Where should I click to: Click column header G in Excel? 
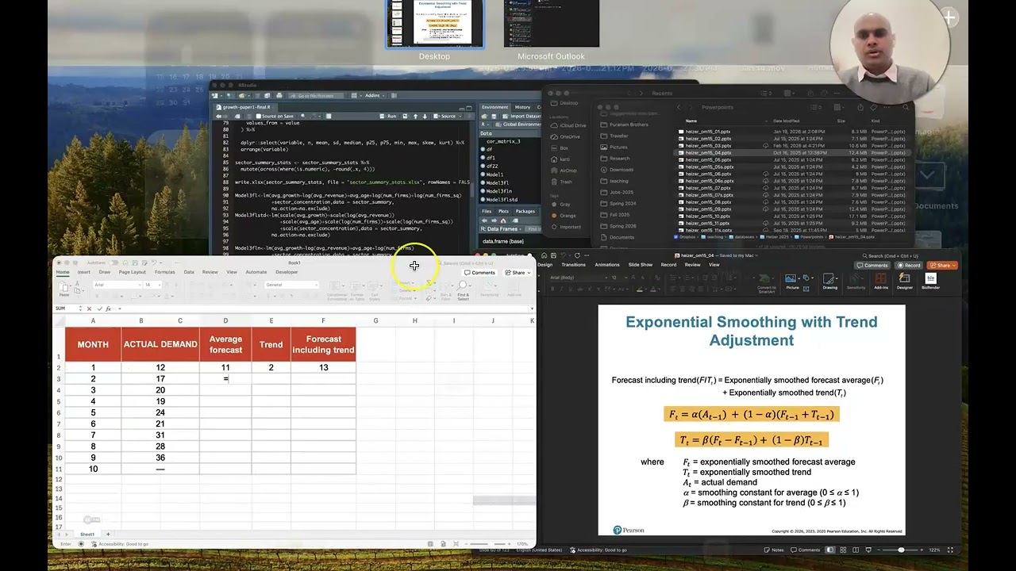click(x=375, y=320)
